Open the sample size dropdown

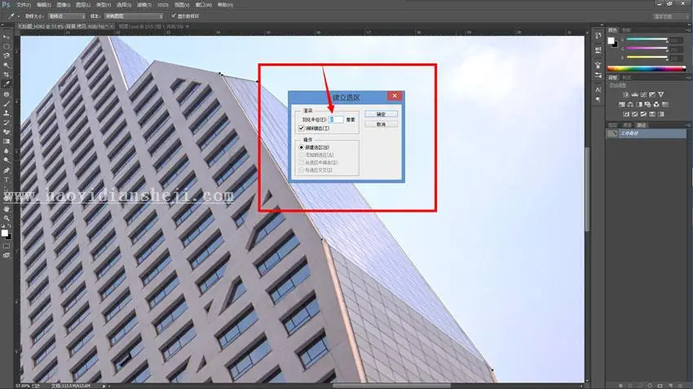tap(66, 16)
